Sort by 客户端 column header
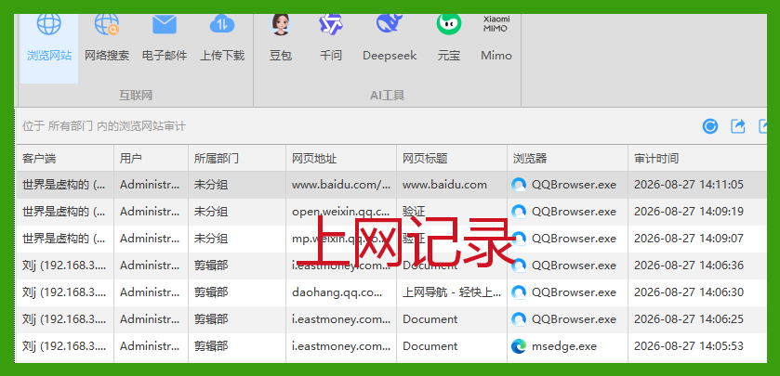 point(65,159)
